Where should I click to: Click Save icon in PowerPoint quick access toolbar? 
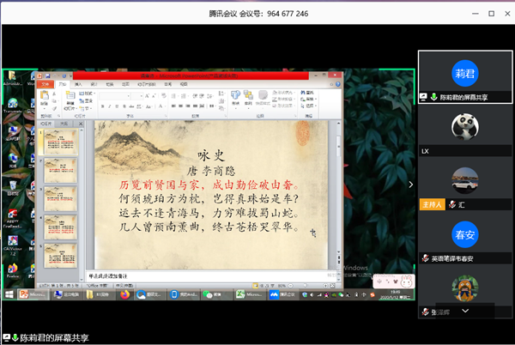(x=47, y=76)
